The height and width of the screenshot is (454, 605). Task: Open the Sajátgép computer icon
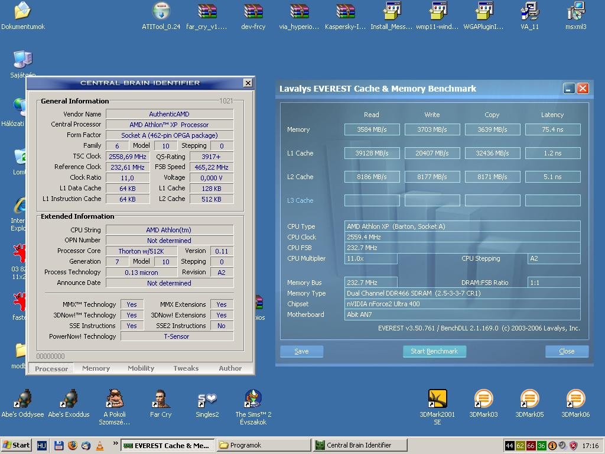point(23,59)
